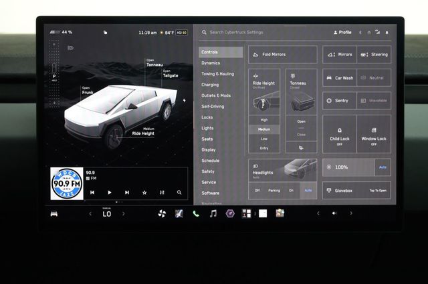
Task: Tap the headlight indicator icon
Action: (x=70, y=48)
